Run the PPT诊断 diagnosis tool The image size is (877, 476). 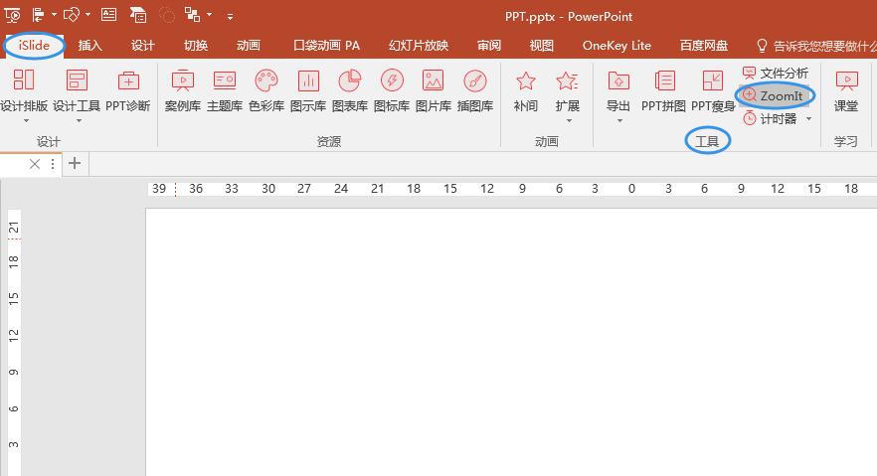pyautogui.click(x=128, y=89)
